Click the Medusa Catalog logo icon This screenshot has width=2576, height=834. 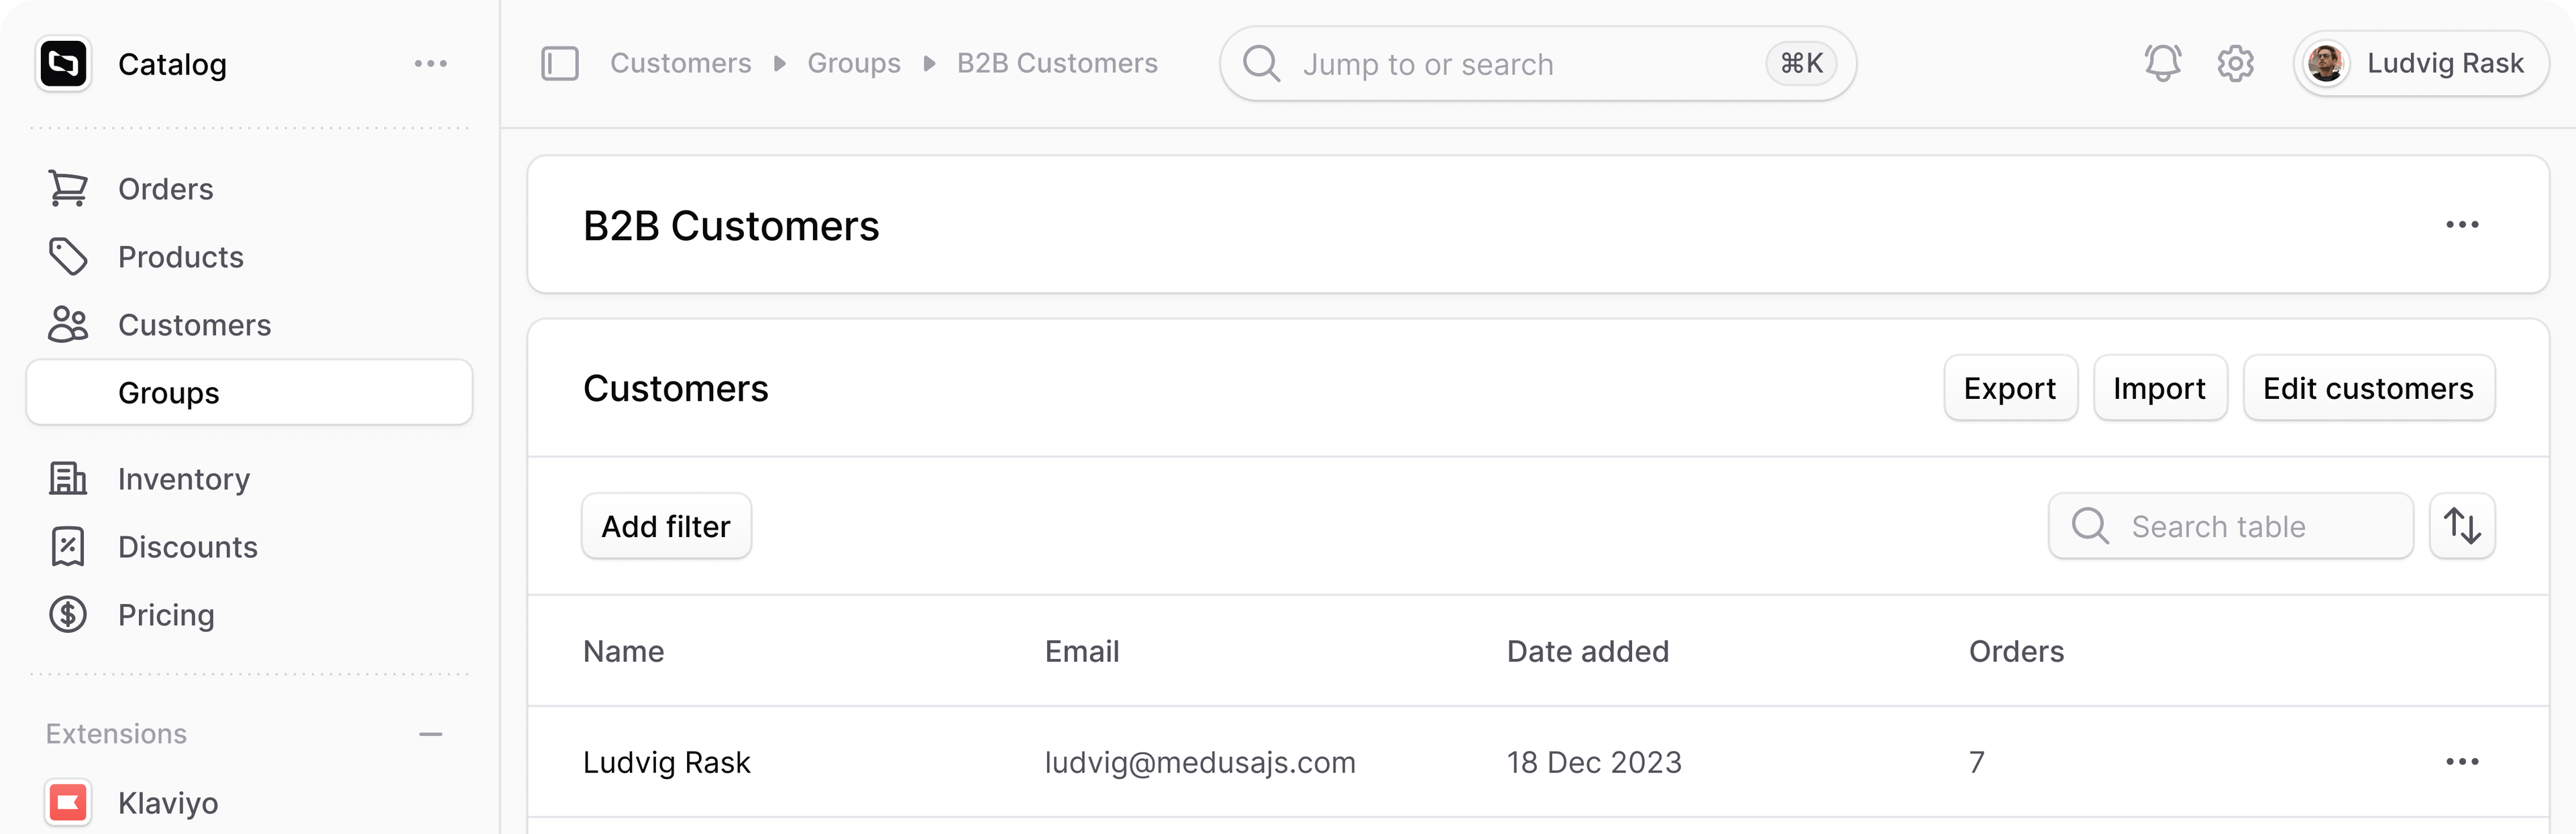(x=64, y=64)
